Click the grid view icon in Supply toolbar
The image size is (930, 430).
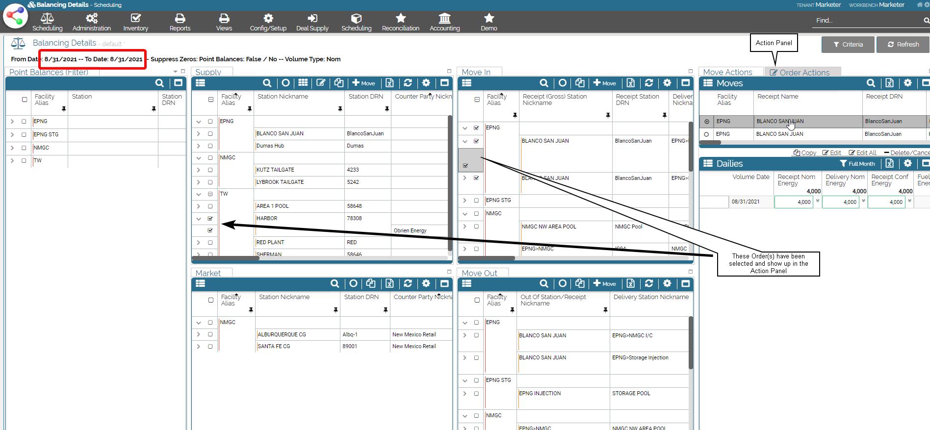[303, 83]
